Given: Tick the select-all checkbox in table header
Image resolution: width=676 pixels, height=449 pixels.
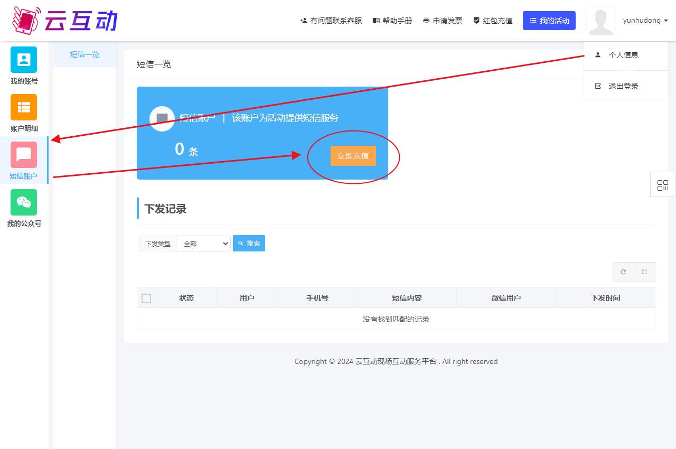Looking at the screenshot, I should coord(146,298).
